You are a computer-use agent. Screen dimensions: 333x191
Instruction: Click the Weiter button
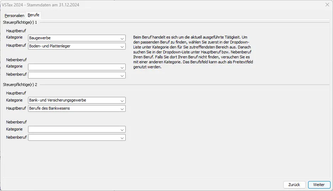click(319, 185)
